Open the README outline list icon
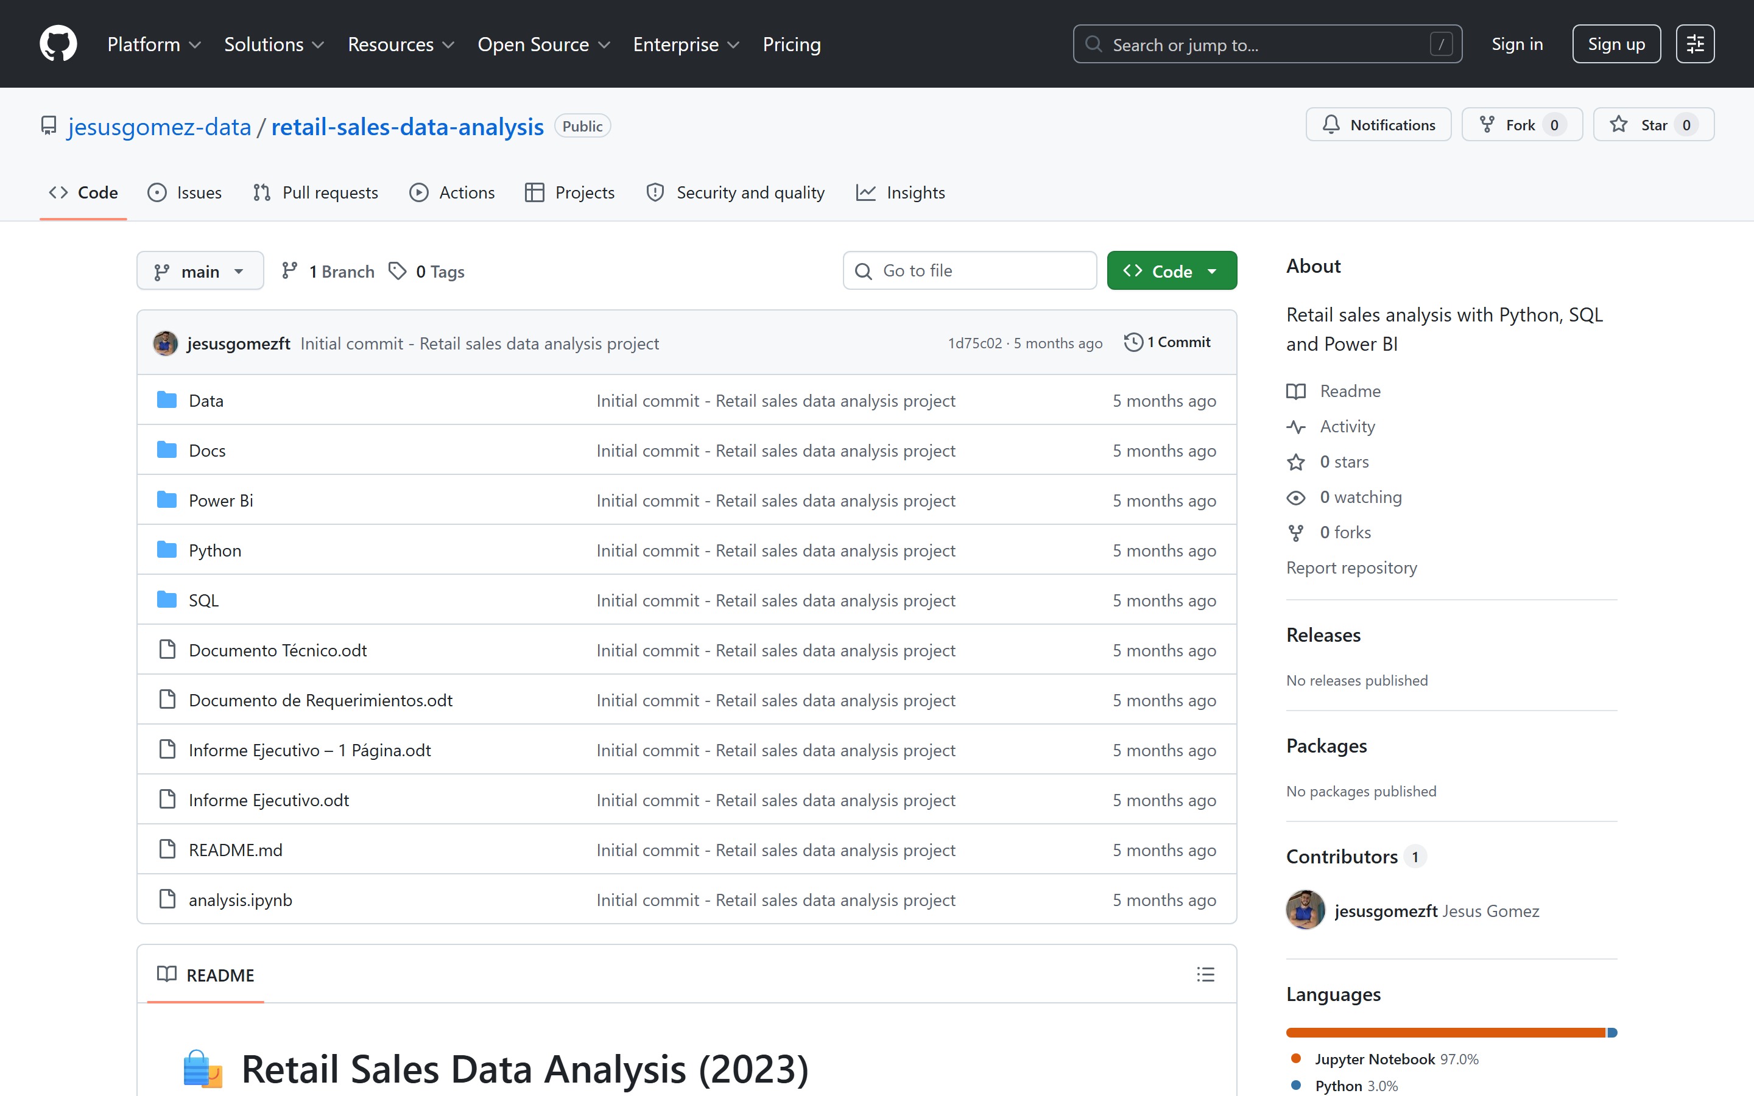1754x1096 pixels. point(1205,974)
